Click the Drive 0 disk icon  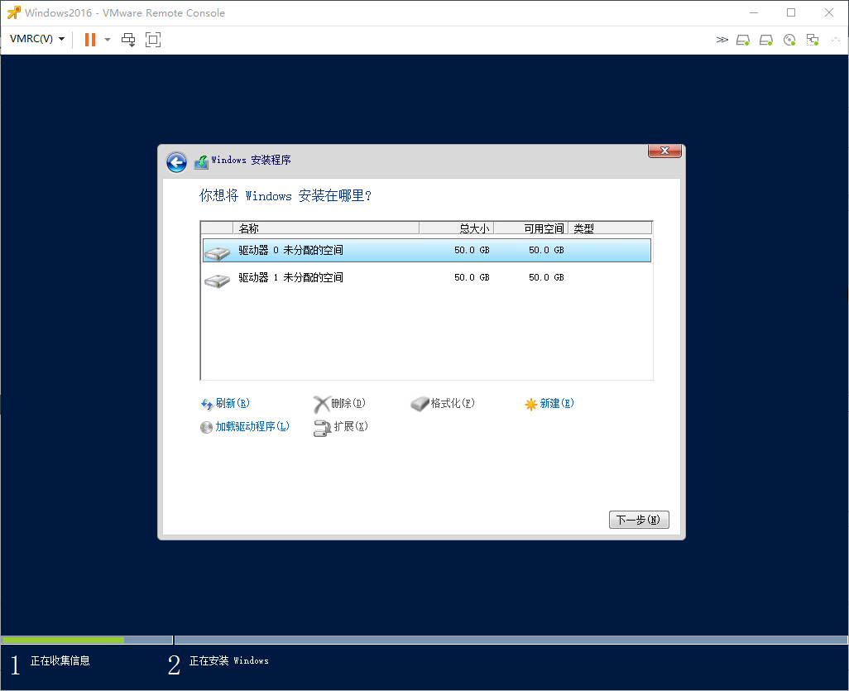tap(217, 253)
